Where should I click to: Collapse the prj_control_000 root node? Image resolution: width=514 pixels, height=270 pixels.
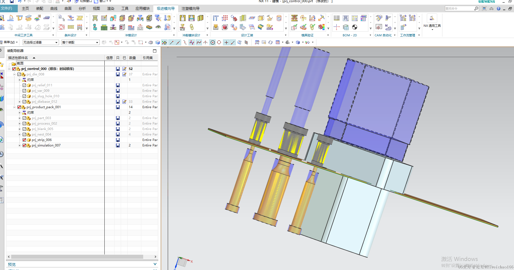(9, 69)
